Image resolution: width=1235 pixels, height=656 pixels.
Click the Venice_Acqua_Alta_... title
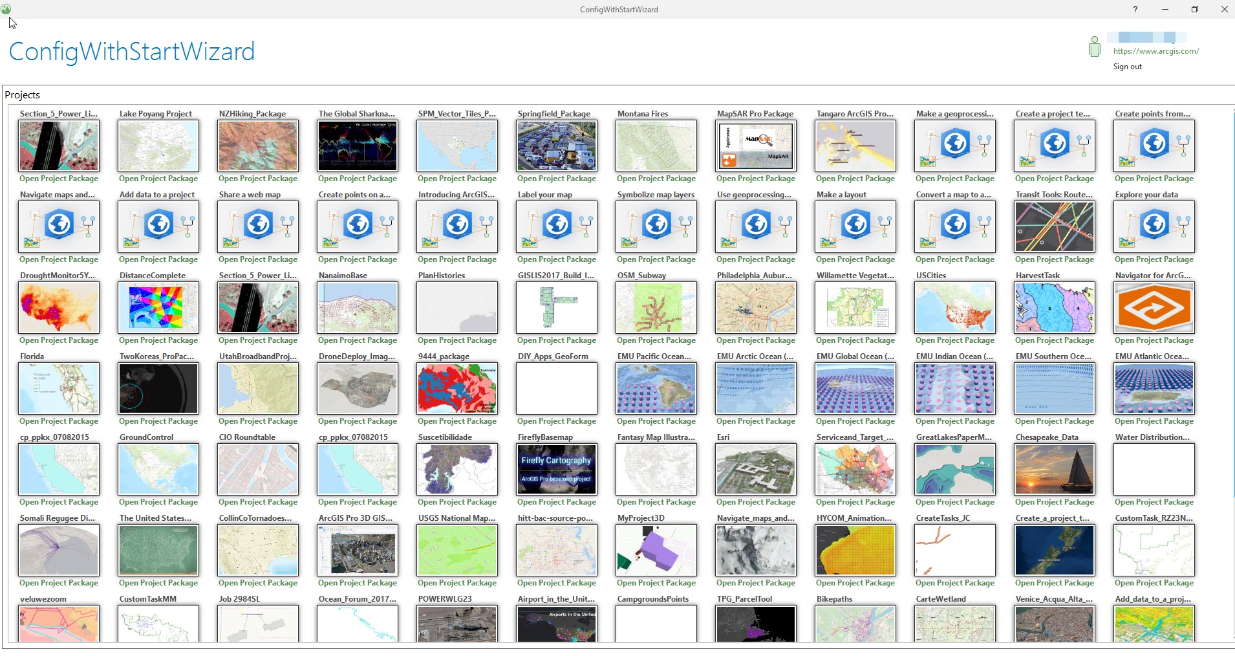pos(1054,599)
